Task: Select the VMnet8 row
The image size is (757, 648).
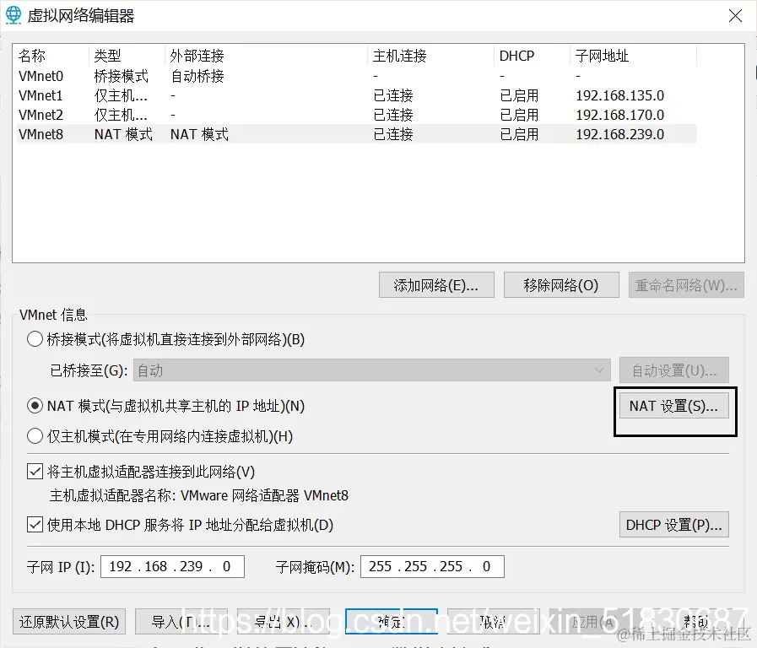Action: [x=356, y=134]
